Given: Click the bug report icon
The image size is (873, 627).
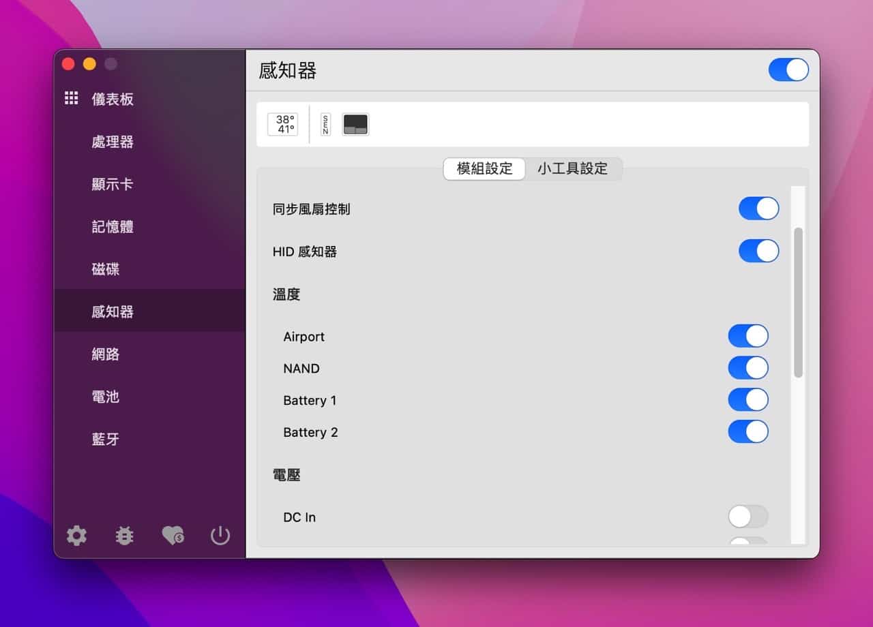Looking at the screenshot, I should [x=124, y=536].
